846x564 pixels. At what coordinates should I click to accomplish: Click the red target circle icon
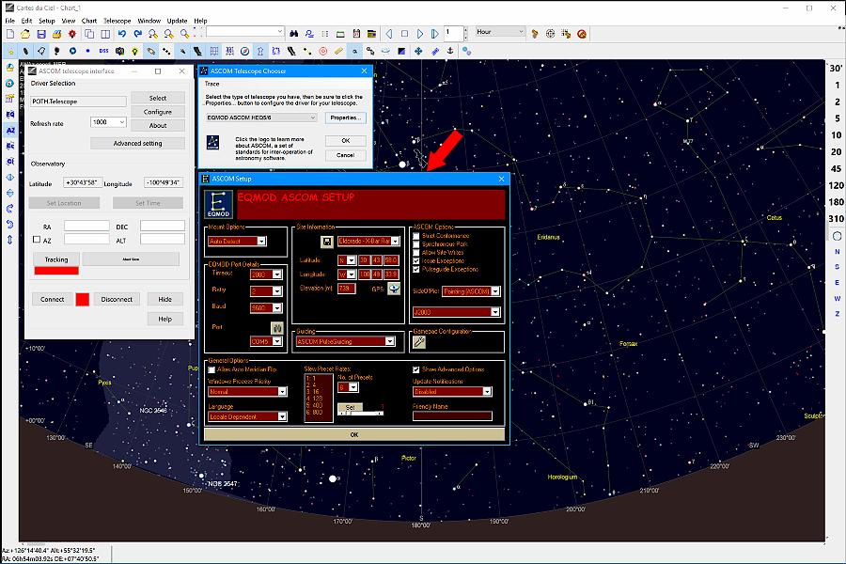(x=323, y=52)
